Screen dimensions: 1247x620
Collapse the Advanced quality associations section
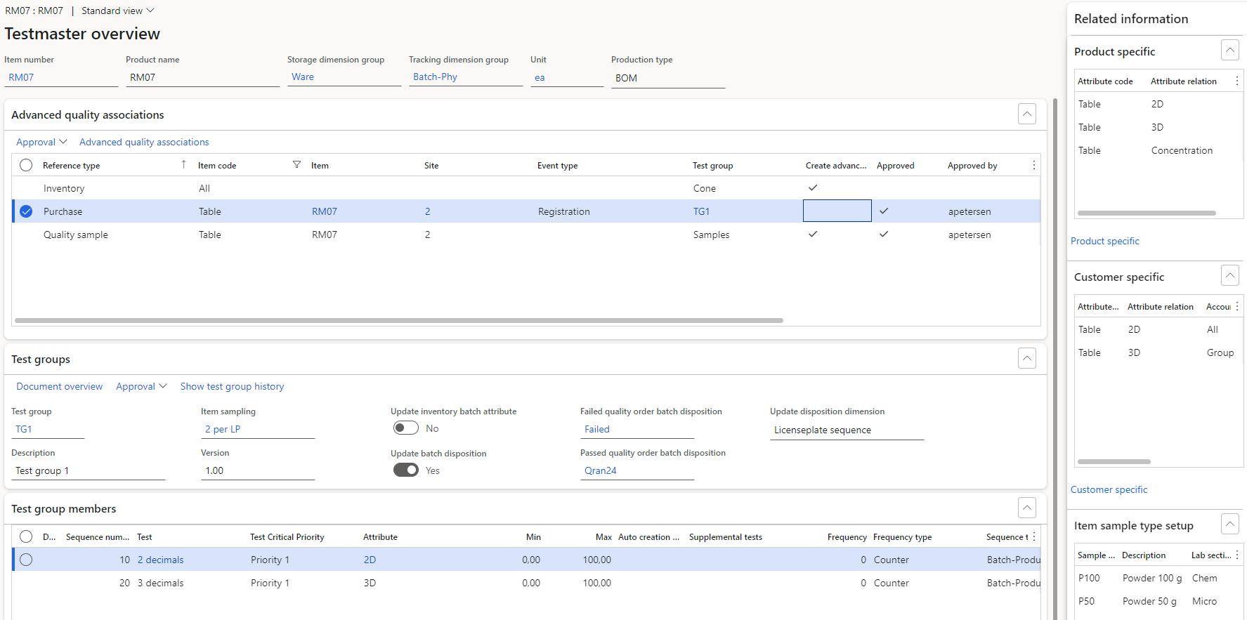(x=1026, y=114)
